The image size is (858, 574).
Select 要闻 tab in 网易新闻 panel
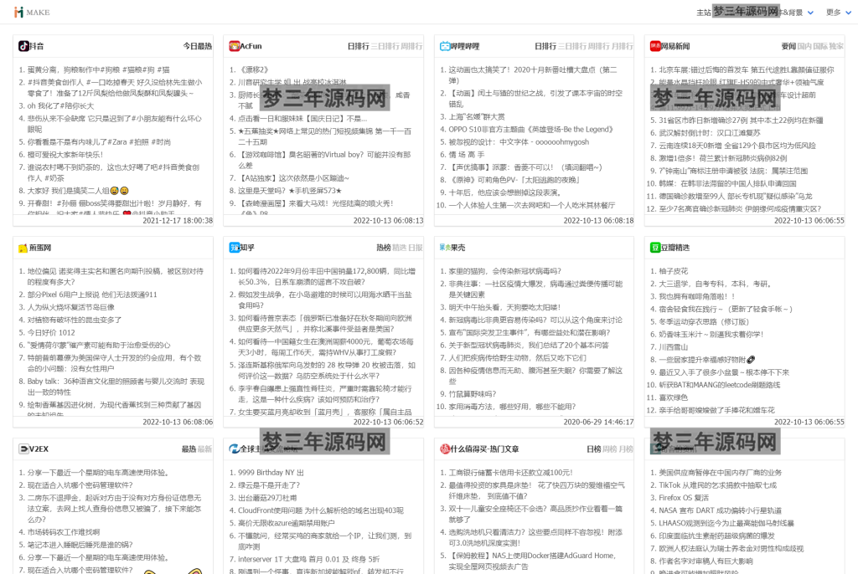pos(788,47)
